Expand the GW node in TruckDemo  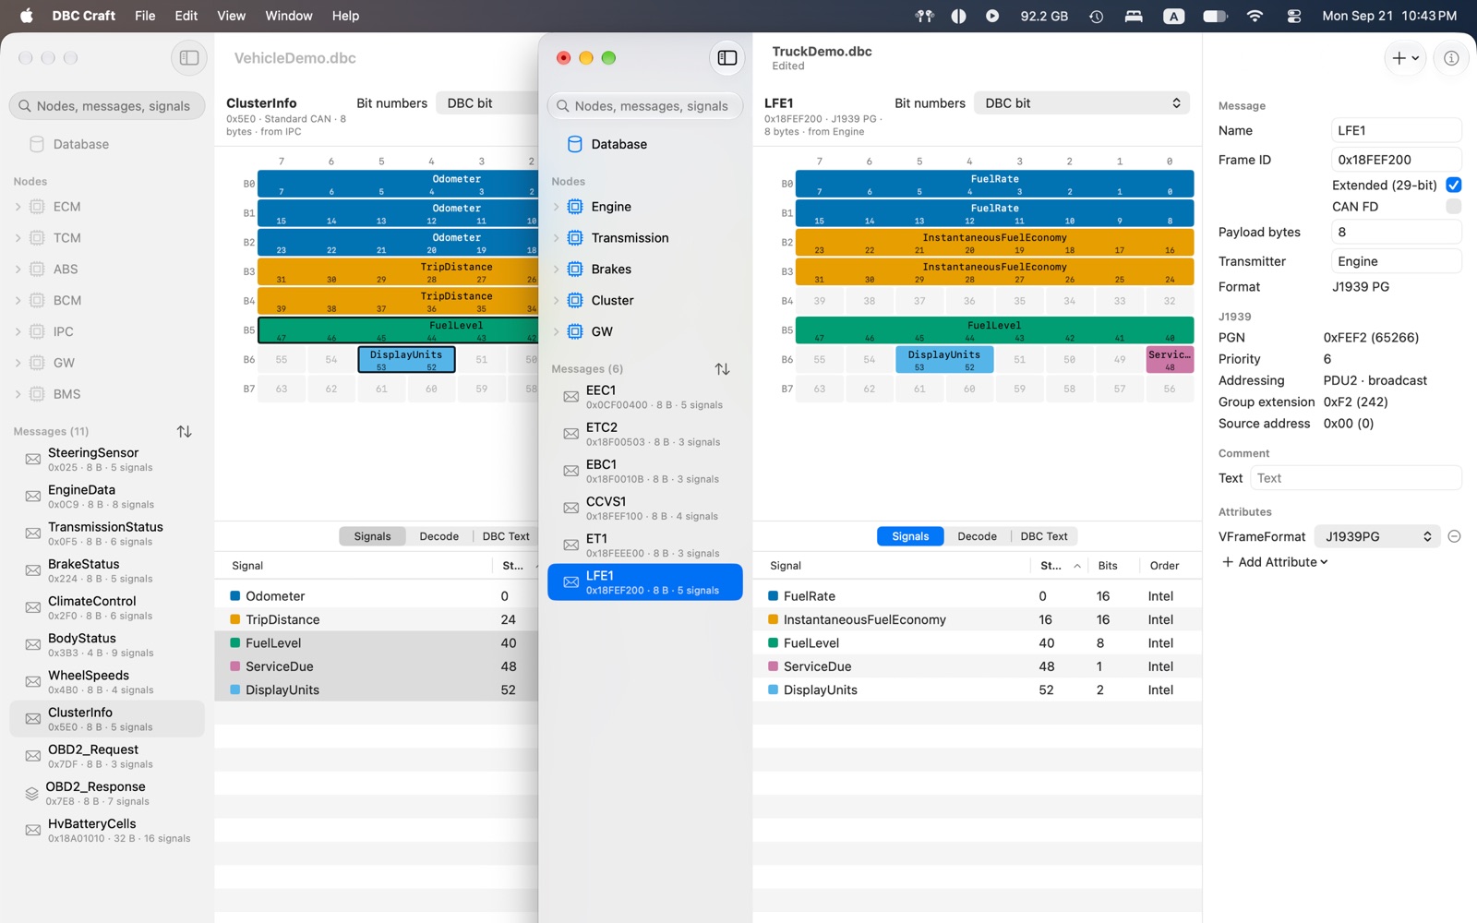pos(556,332)
